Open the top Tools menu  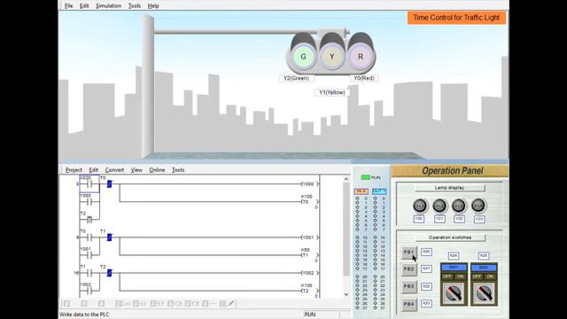tap(135, 6)
